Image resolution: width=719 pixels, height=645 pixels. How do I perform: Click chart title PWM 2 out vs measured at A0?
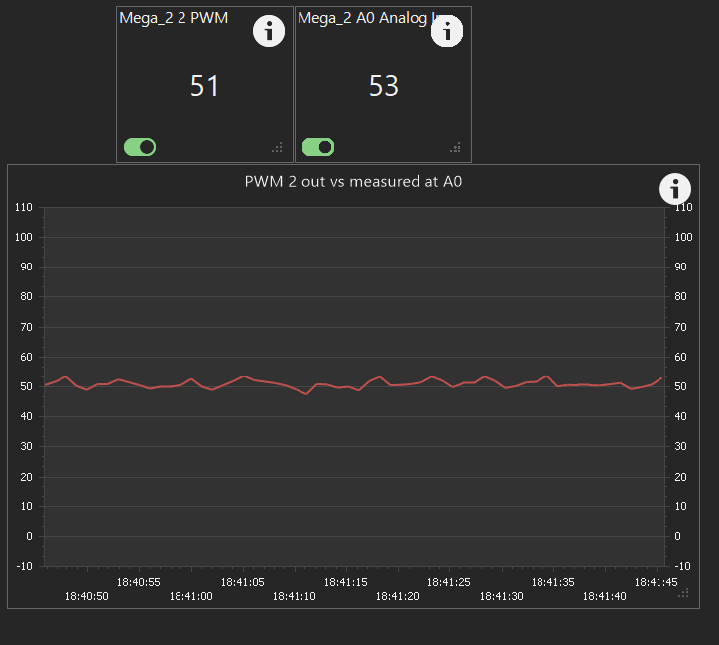point(353,182)
